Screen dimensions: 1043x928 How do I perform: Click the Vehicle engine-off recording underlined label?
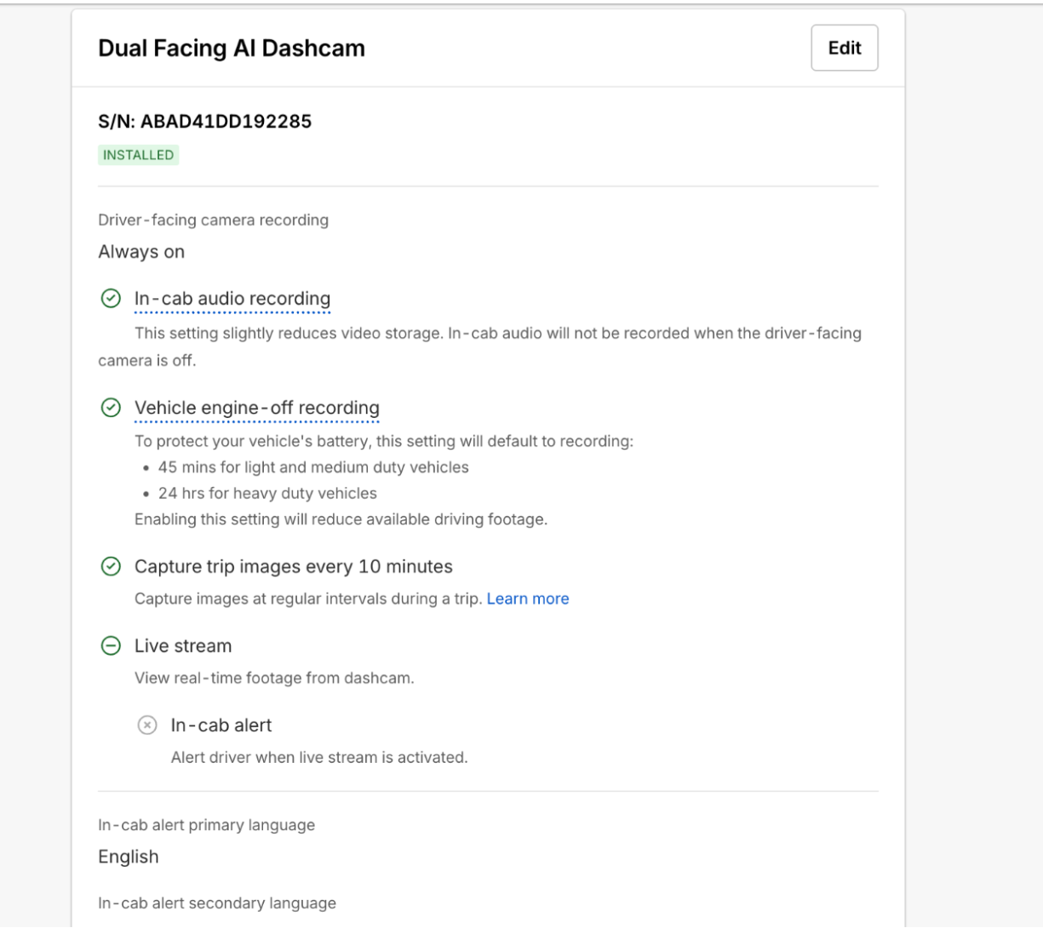[x=257, y=408]
